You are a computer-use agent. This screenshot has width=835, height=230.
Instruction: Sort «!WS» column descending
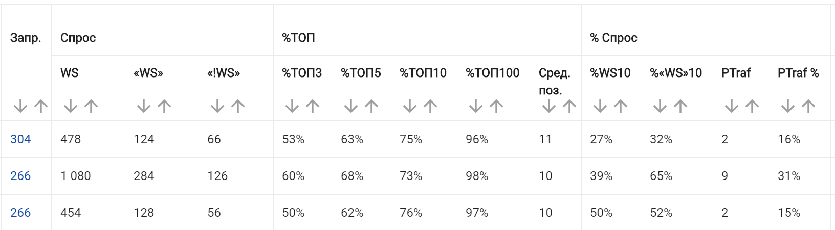click(x=217, y=106)
